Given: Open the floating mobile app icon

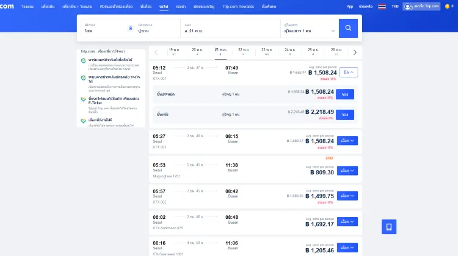Looking at the screenshot, I should pyautogui.click(x=387, y=227).
